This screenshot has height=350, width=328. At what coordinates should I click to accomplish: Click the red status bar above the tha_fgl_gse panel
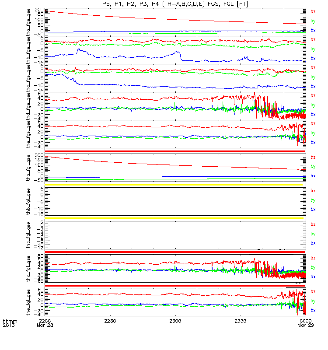click(174, 151)
